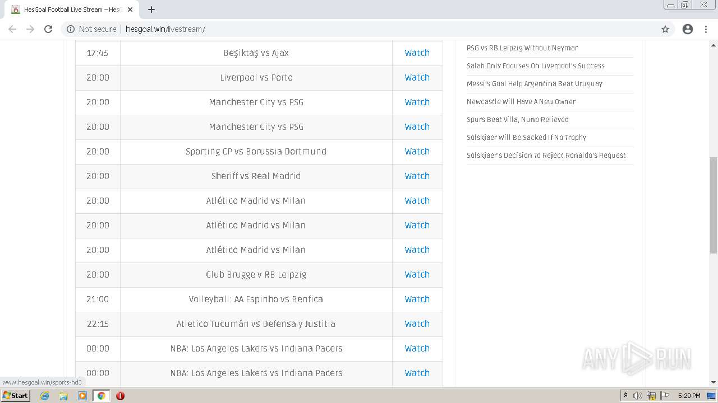Show hidden system tray icons
Screen dimensions: 718x403
click(625, 396)
